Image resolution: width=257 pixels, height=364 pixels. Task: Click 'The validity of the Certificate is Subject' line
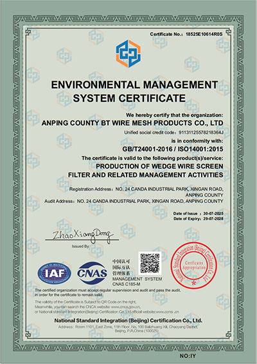click(85, 302)
